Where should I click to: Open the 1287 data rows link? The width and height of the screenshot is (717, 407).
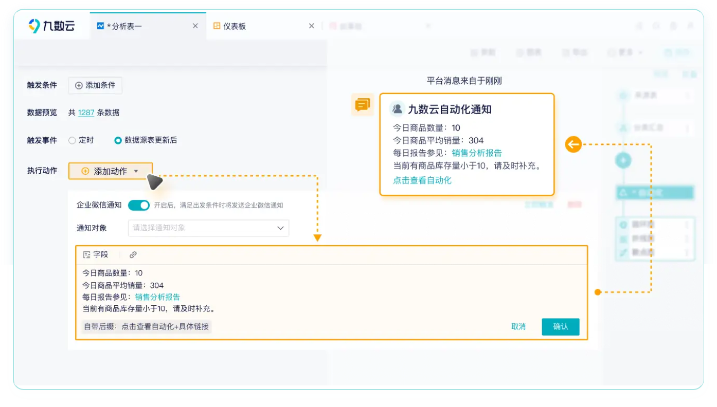pos(86,113)
